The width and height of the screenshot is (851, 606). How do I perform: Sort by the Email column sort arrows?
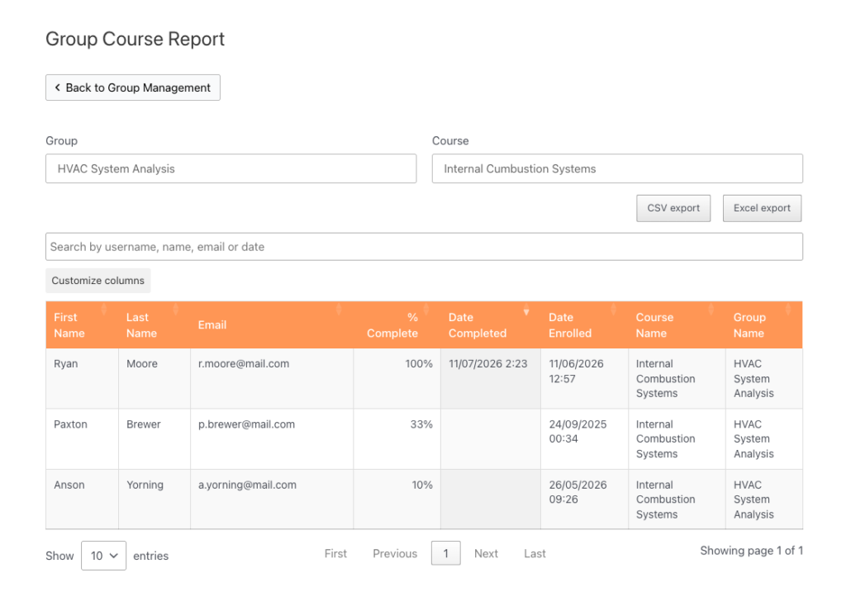tap(339, 310)
